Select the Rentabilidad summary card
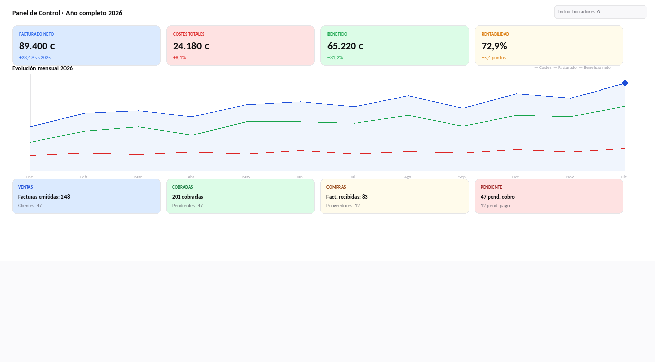655x362 pixels. pyautogui.click(x=549, y=45)
